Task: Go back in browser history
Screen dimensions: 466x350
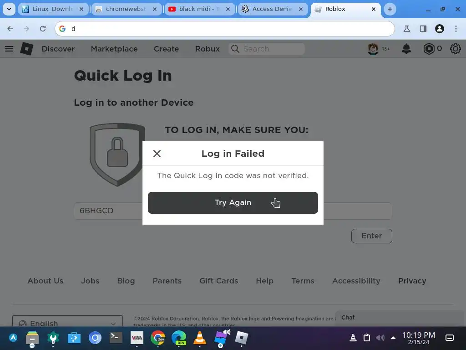Action: [10, 29]
